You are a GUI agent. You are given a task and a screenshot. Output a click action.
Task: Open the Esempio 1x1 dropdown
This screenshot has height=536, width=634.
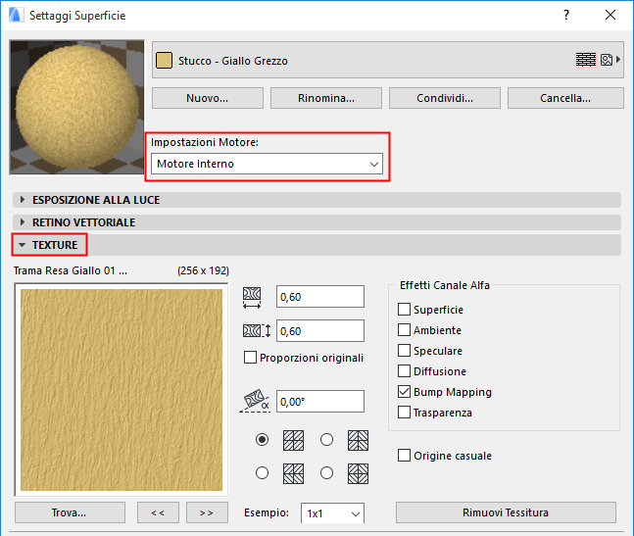[x=332, y=513]
